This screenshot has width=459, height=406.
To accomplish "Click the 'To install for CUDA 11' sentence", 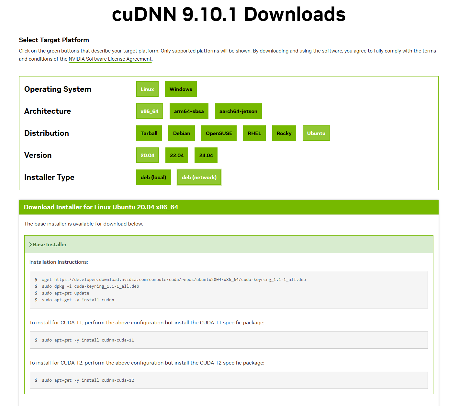I will tap(147, 322).
